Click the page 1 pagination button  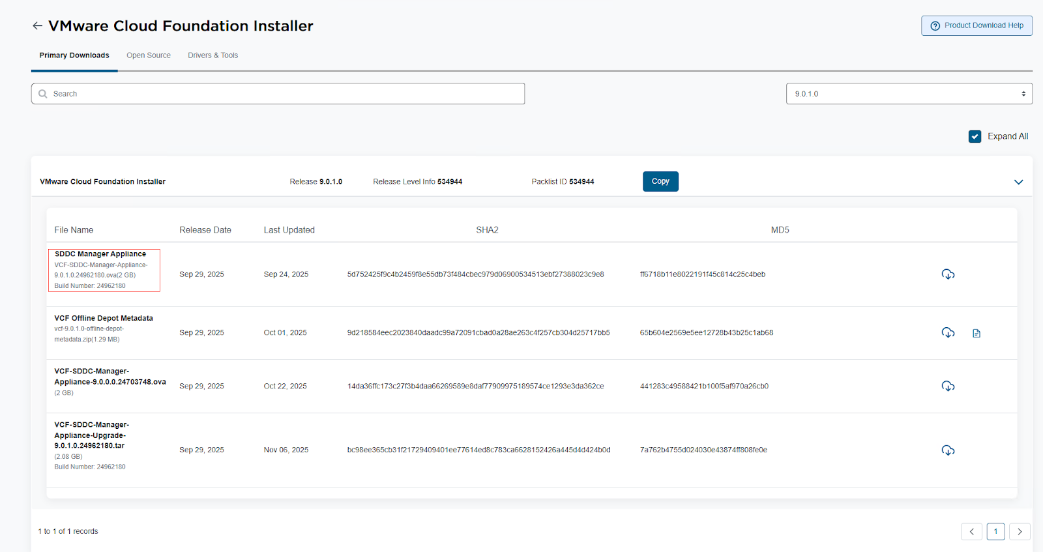(x=995, y=532)
